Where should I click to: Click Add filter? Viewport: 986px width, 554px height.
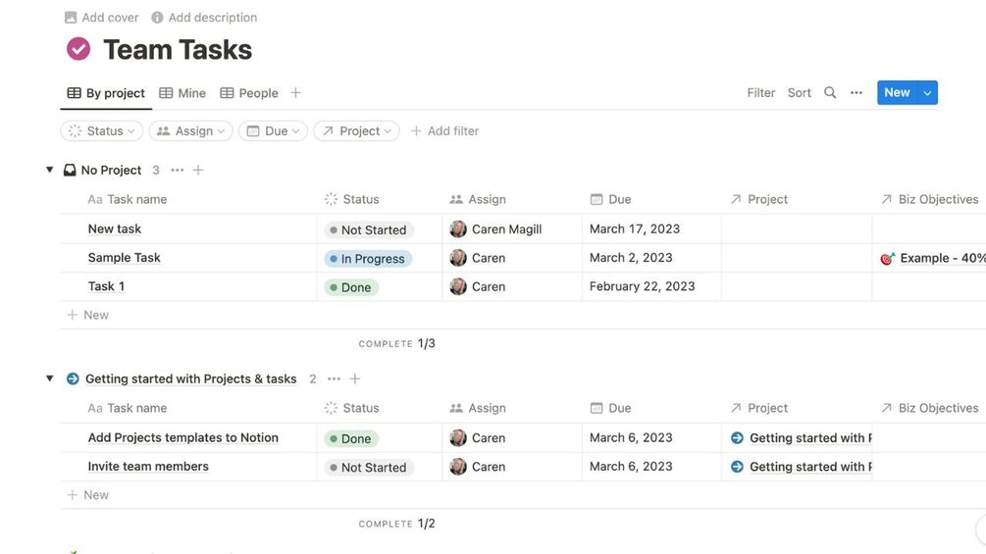click(x=444, y=131)
